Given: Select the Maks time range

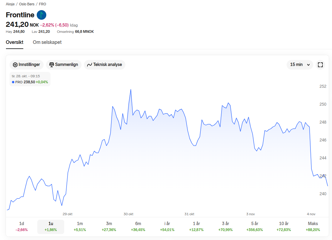Looking at the screenshot, I should coord(313,227).
